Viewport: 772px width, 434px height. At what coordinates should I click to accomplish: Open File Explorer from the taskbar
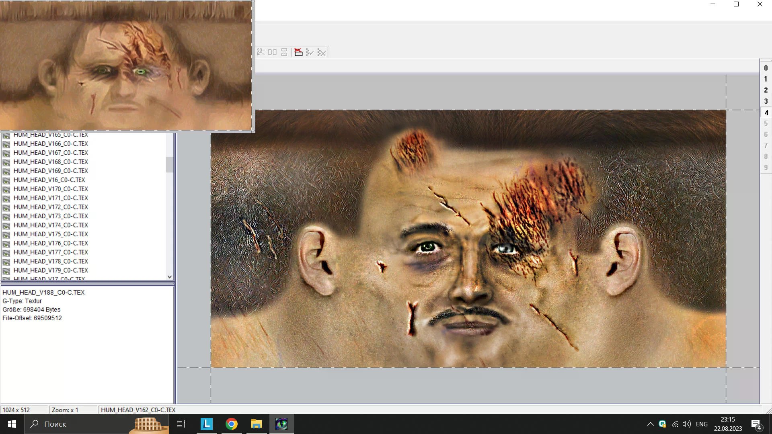256,424
